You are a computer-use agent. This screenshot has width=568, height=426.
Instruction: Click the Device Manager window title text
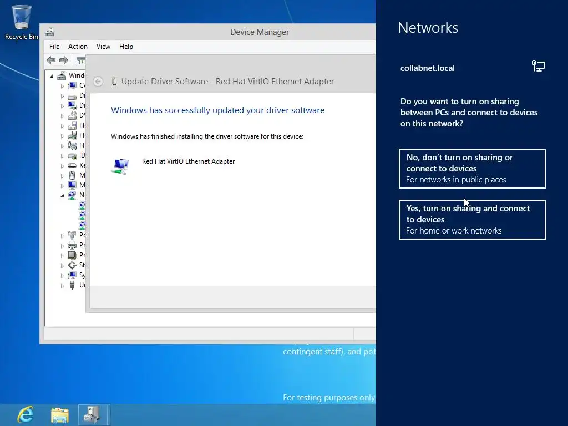click(x=260, y=32)
